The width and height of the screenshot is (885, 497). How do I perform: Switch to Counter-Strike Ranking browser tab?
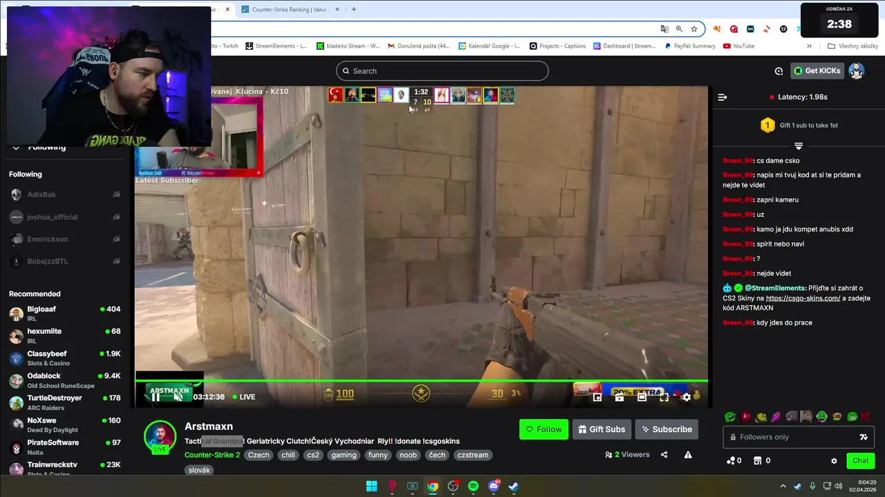(x=289, y=10)
